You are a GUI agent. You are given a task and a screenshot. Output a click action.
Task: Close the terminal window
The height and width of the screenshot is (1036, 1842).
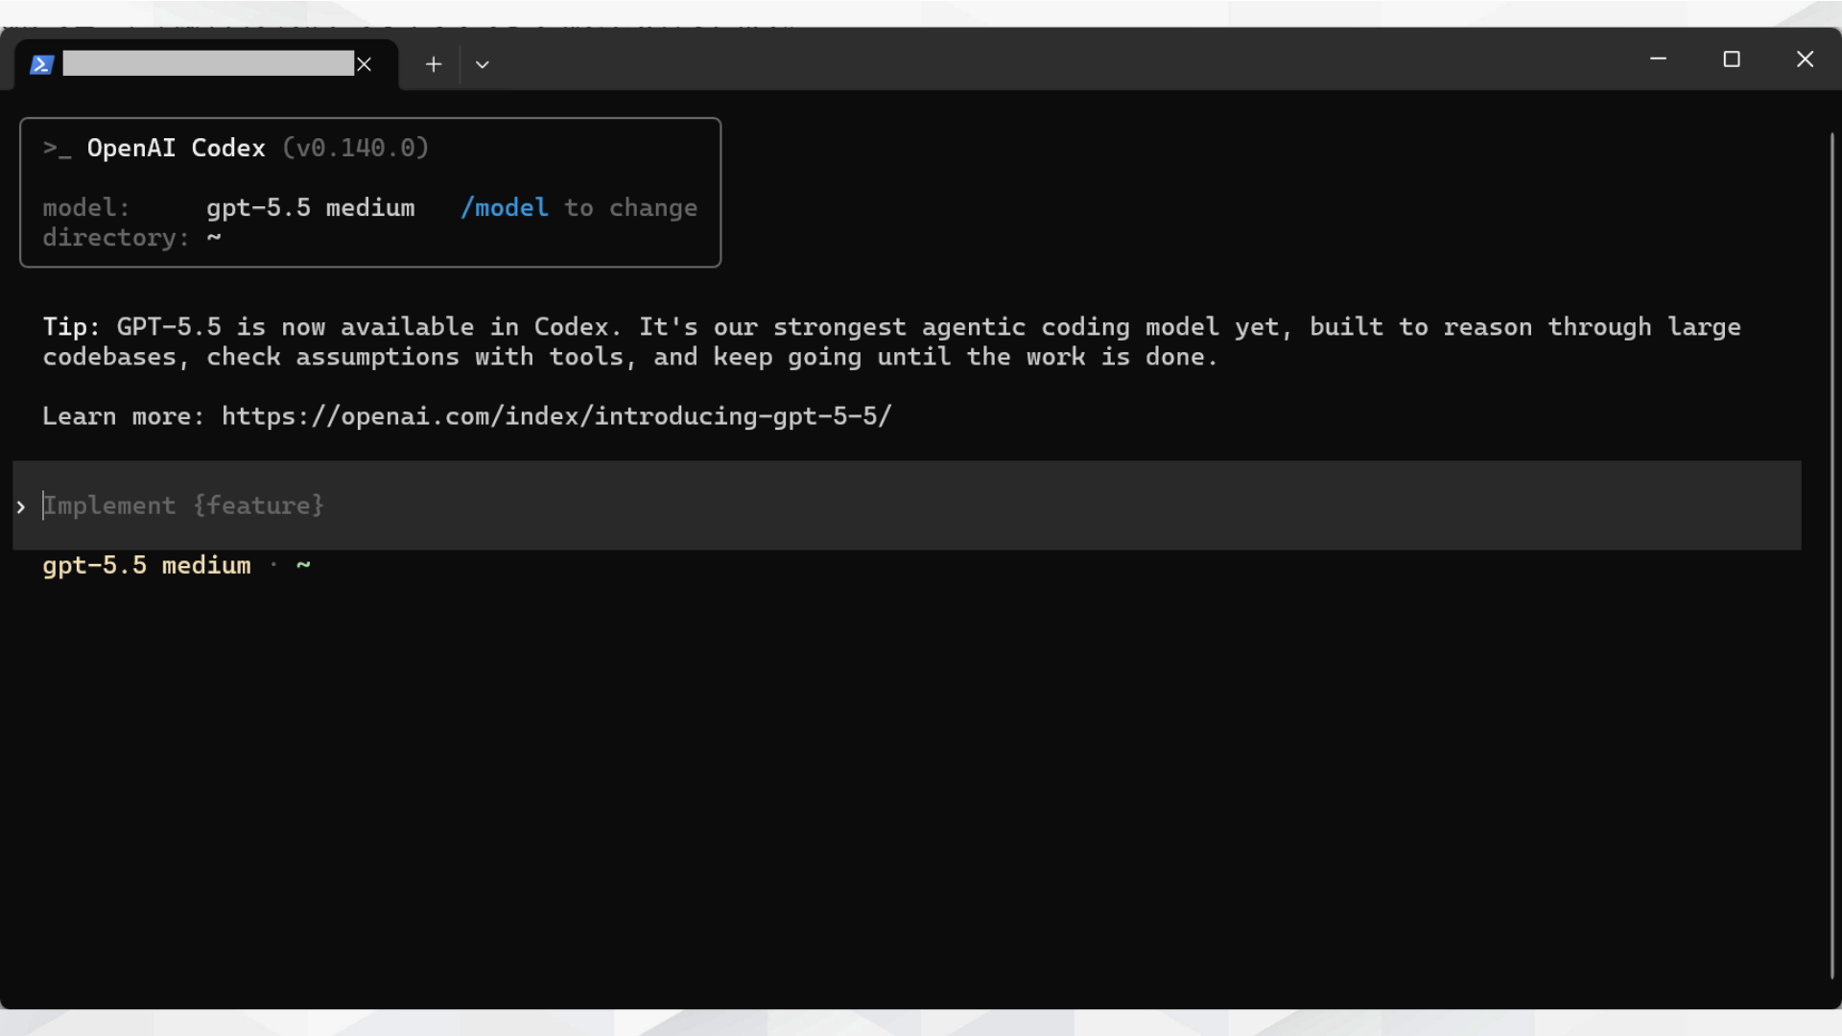coord(1805,59)
